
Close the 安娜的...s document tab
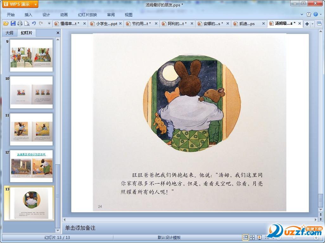227,24
